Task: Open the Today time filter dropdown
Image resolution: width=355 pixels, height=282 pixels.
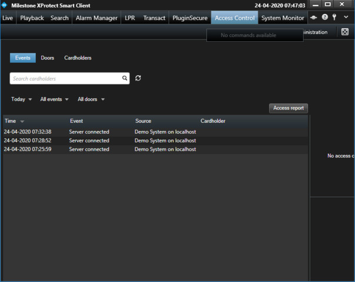Action: [x=22, y=99]
